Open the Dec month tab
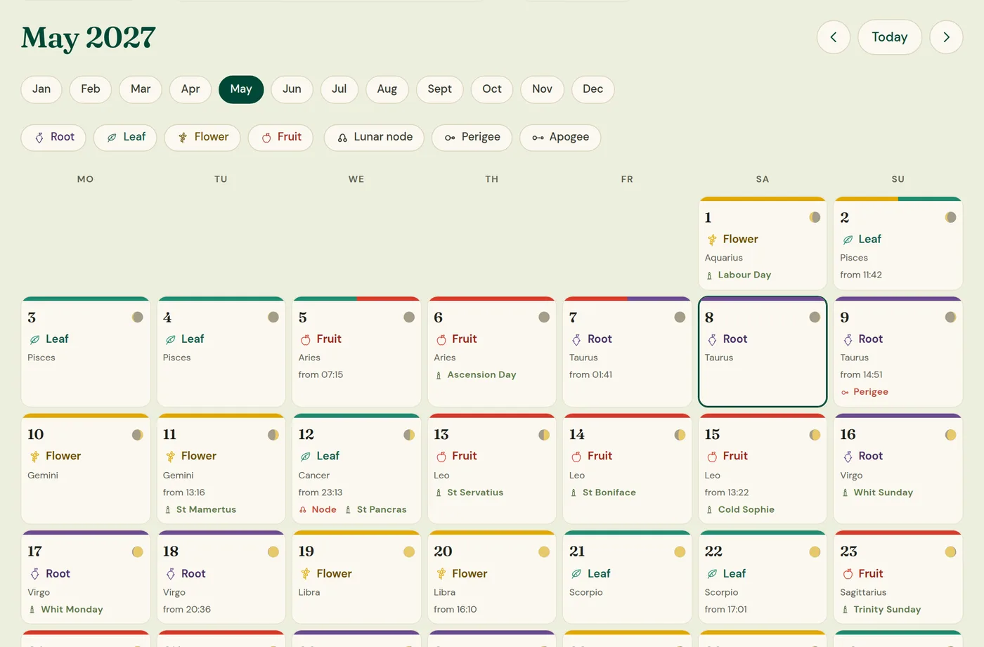Image resolution: width=984 pixels, height=647 pixels. pos(593,89)
